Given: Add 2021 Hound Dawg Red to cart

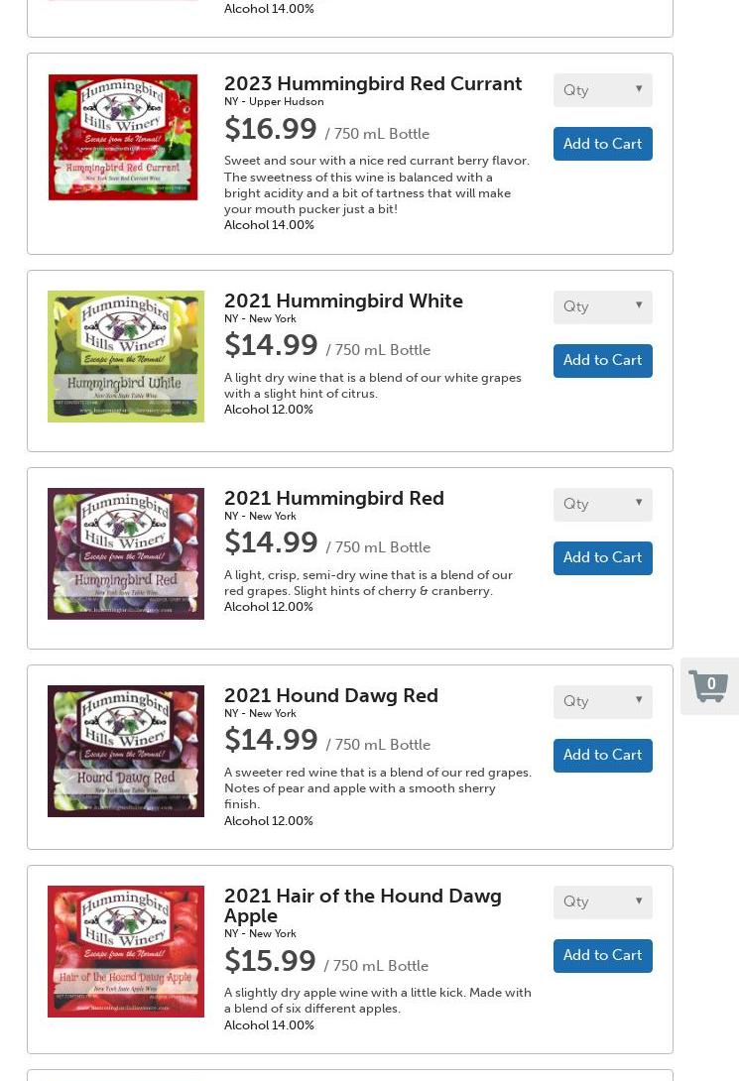Looking at the screenshot, I should point(602,754).
